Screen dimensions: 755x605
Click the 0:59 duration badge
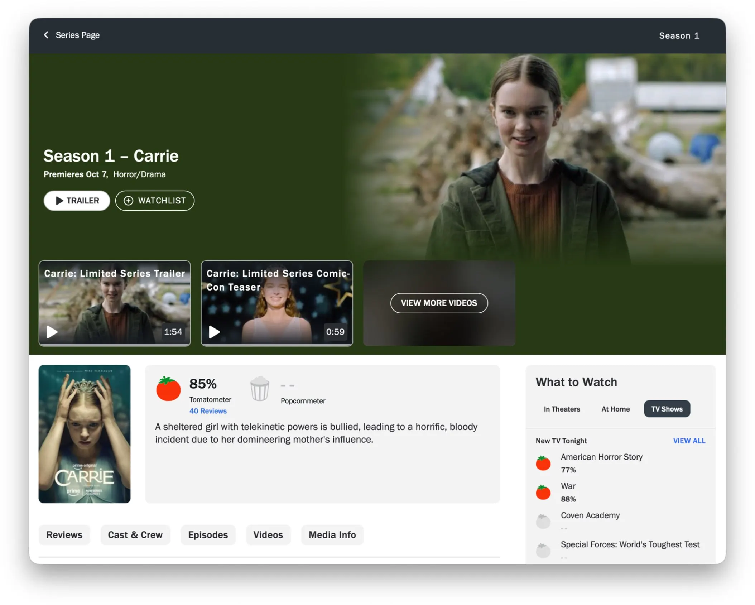pos(335,332)
